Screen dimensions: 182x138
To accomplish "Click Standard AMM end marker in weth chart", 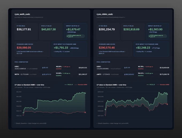I will pyautogui.click(x=85, y=112).
